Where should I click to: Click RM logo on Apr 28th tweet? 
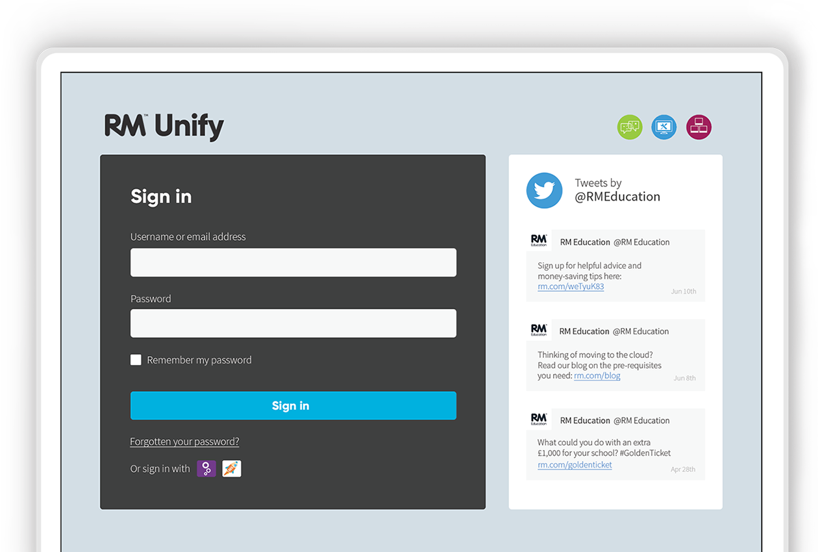click(x=539, y=419)
